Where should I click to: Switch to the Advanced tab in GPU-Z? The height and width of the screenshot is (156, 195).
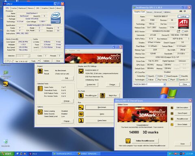(158, 12)
